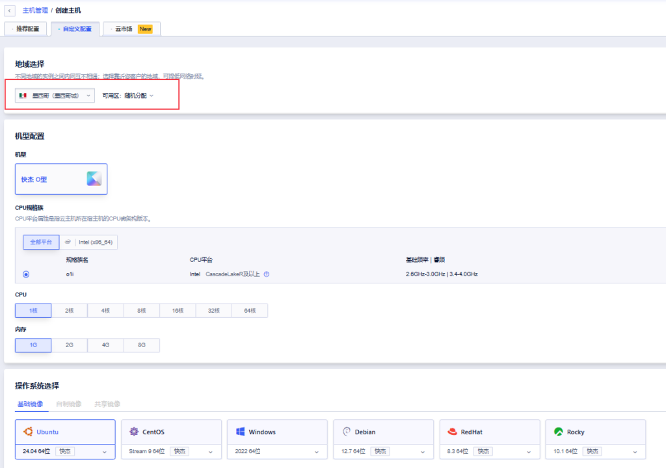Choose 16核 CPU option
Viewport: 666px width, 468px height.
click(178, 311)
